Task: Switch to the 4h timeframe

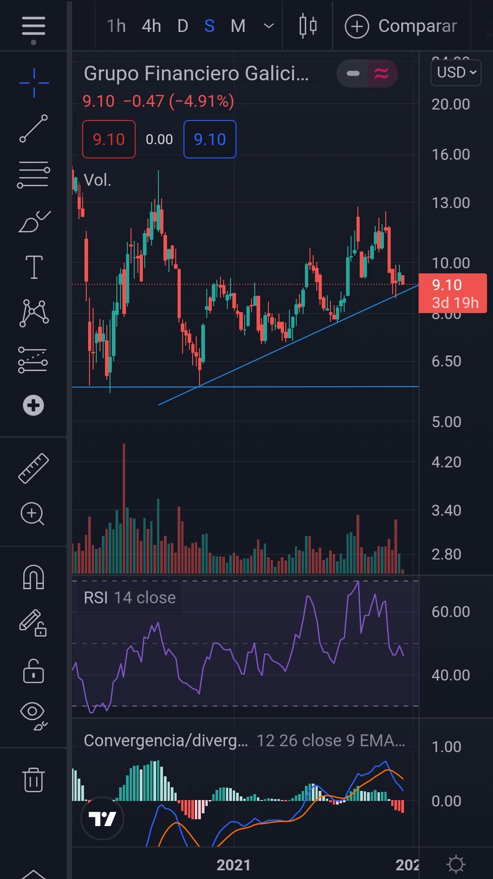Action: point(151,26)
